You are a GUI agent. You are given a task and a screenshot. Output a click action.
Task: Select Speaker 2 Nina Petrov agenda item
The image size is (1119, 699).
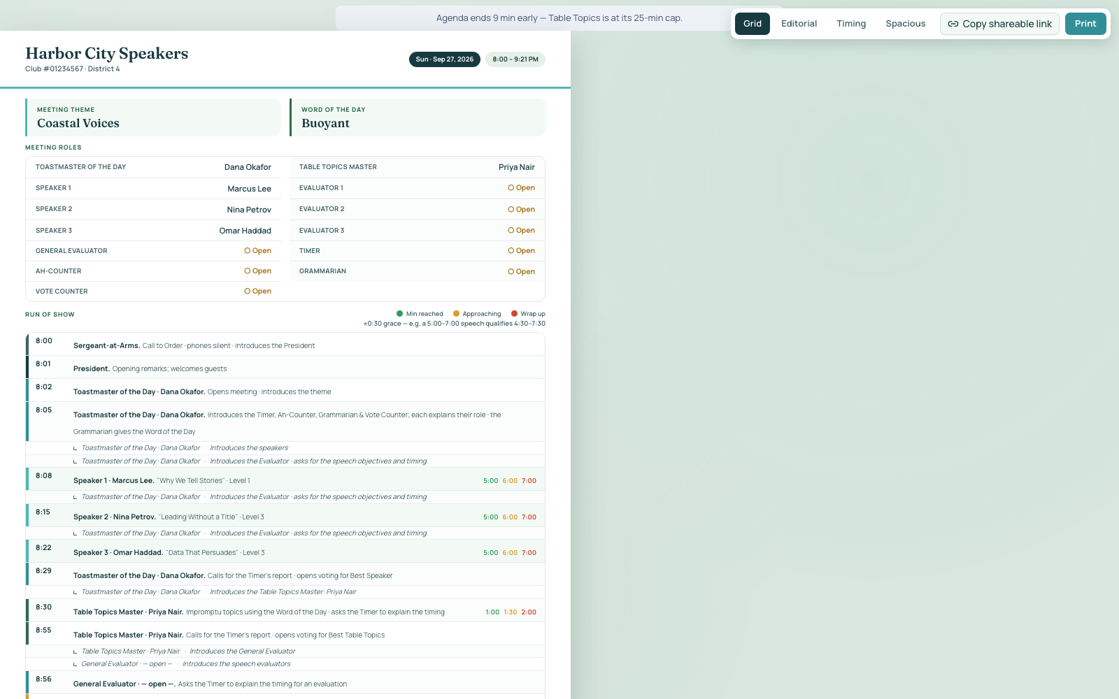285,517
